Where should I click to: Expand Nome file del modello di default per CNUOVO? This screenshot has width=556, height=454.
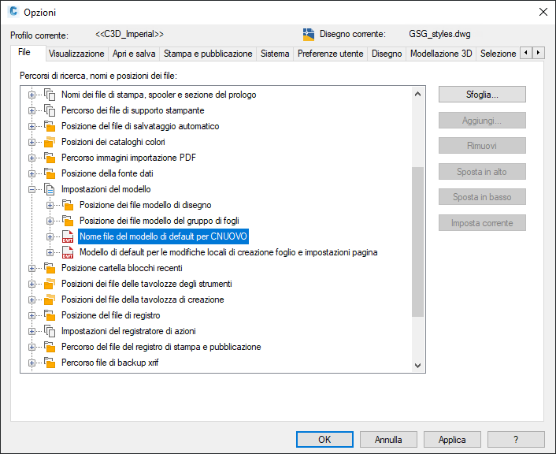click(x=50, y=236)
